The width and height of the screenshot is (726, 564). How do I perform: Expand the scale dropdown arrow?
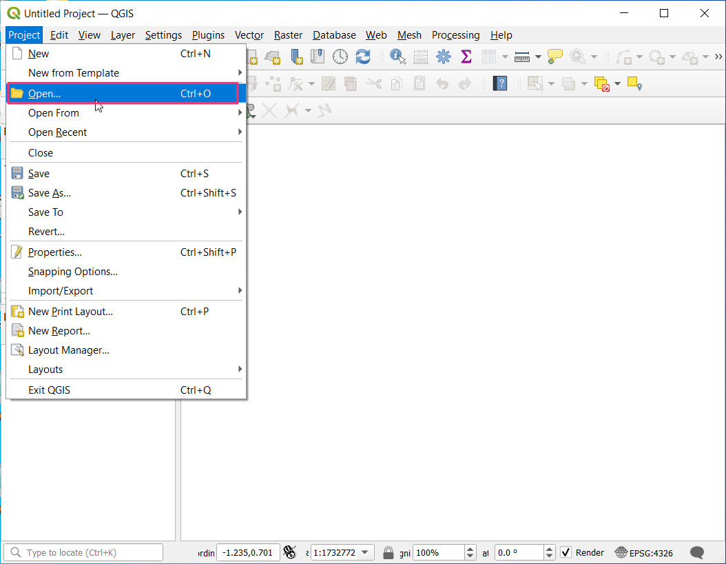click(x=365, y=552)
